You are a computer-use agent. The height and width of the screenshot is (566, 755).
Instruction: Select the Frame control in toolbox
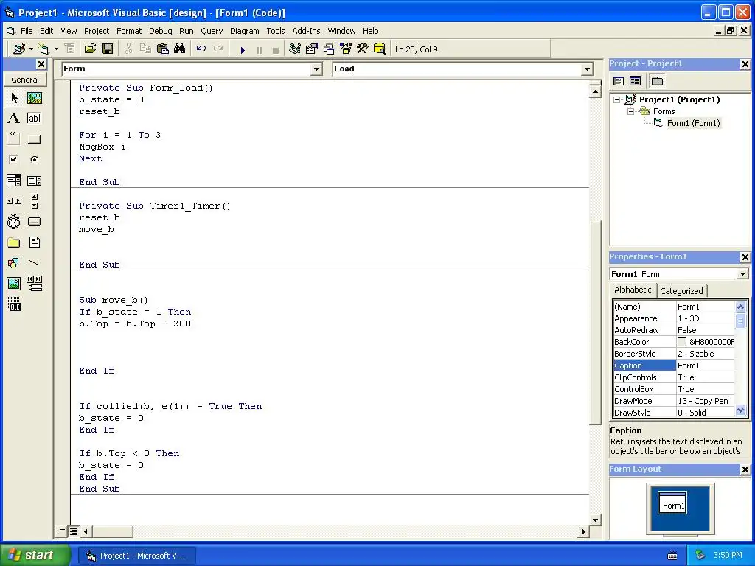pyautogui.click(x=14, y=139)
